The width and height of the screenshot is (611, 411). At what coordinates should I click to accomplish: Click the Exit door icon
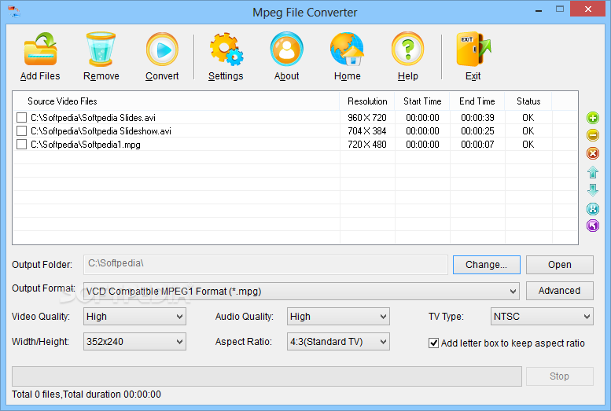click(473, 49)
